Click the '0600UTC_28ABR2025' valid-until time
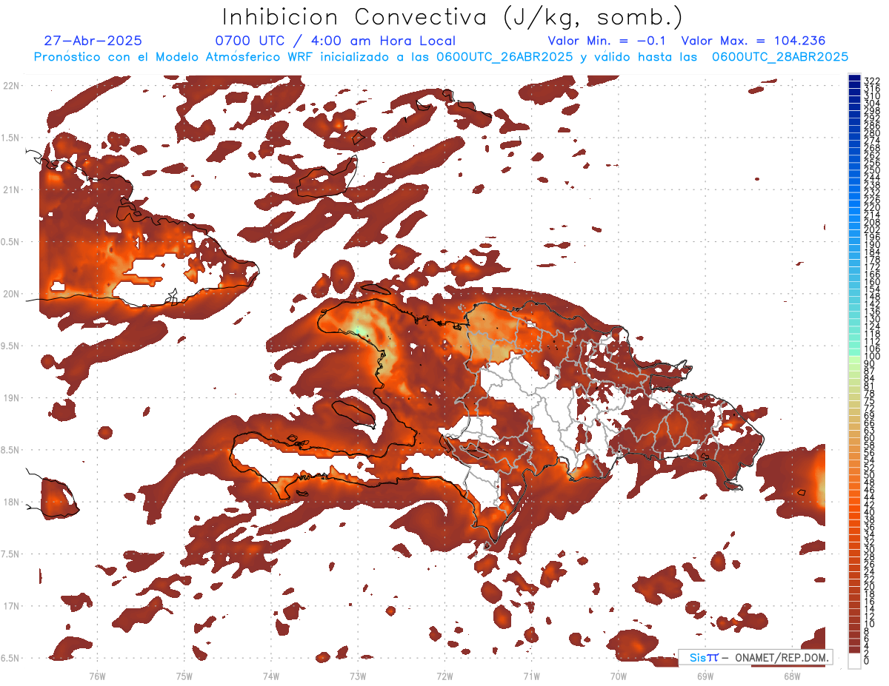Screen dimensions: 889x686 click(780, 56)
